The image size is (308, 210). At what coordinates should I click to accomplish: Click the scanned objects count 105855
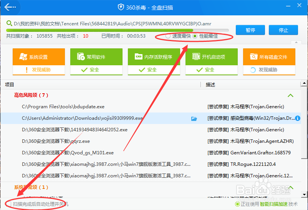45,36
